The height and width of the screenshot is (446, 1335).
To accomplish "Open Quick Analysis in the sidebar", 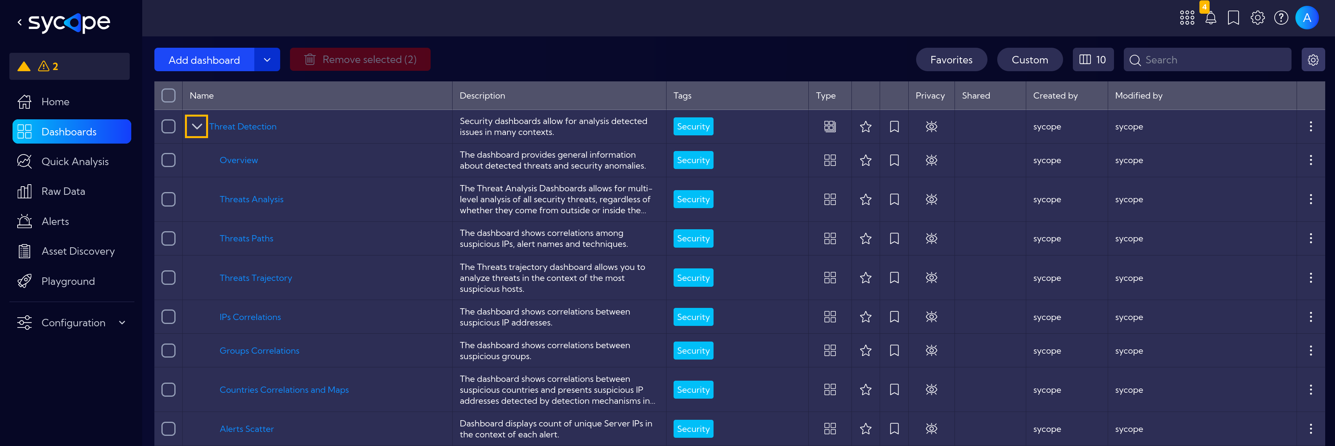I will (x=72, y=162).
